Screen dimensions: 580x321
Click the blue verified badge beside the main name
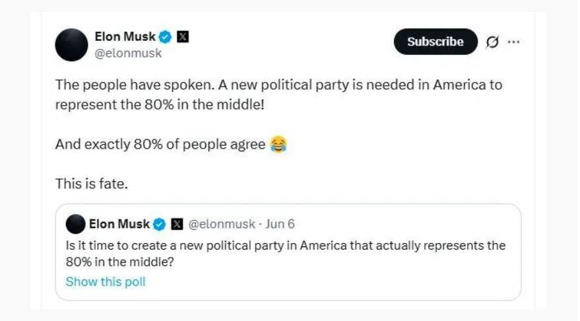pos(165,37)
